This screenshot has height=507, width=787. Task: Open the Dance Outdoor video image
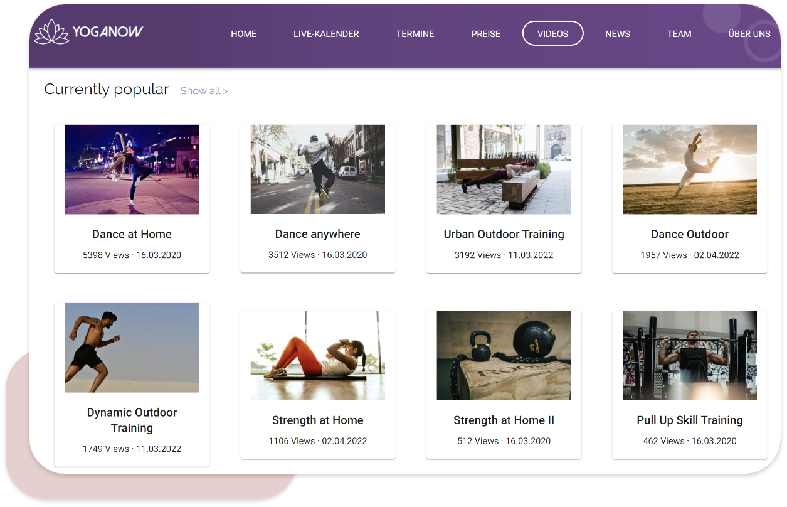click(689, 169)
